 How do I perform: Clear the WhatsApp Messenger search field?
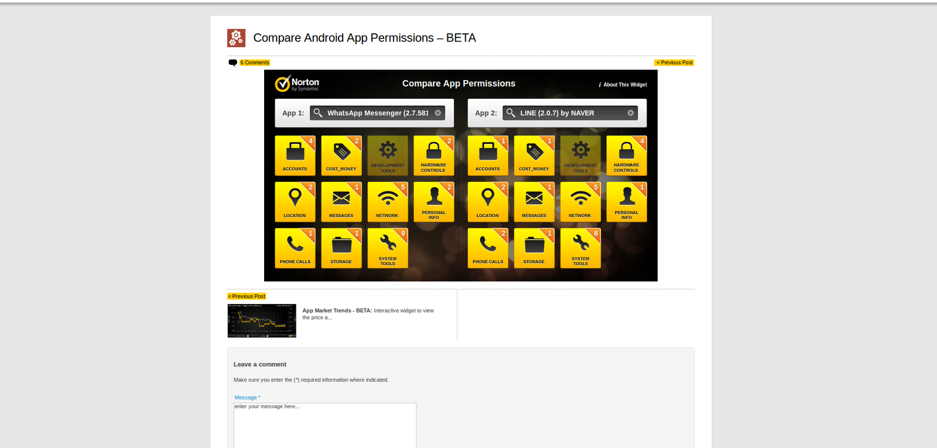(x=438, y=113)
